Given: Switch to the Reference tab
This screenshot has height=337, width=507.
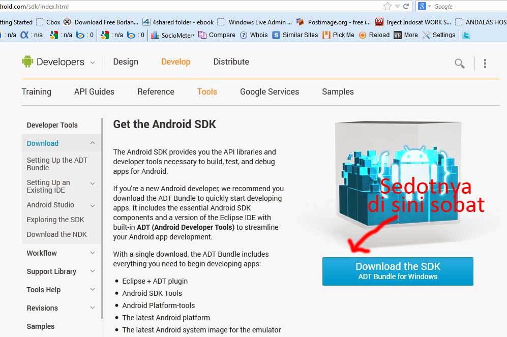Looking at the screenshot, I should pyautogui.click(x=156, y=92).
